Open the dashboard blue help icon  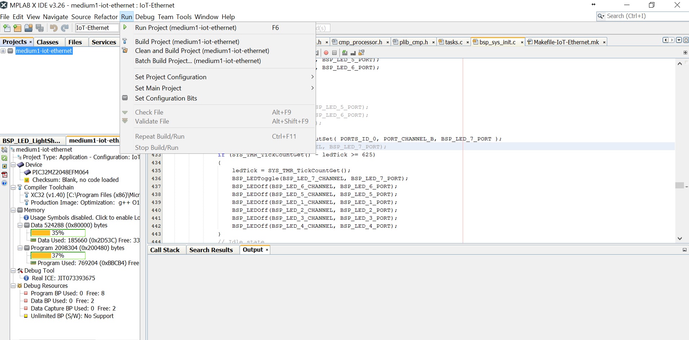coord(4,183)
